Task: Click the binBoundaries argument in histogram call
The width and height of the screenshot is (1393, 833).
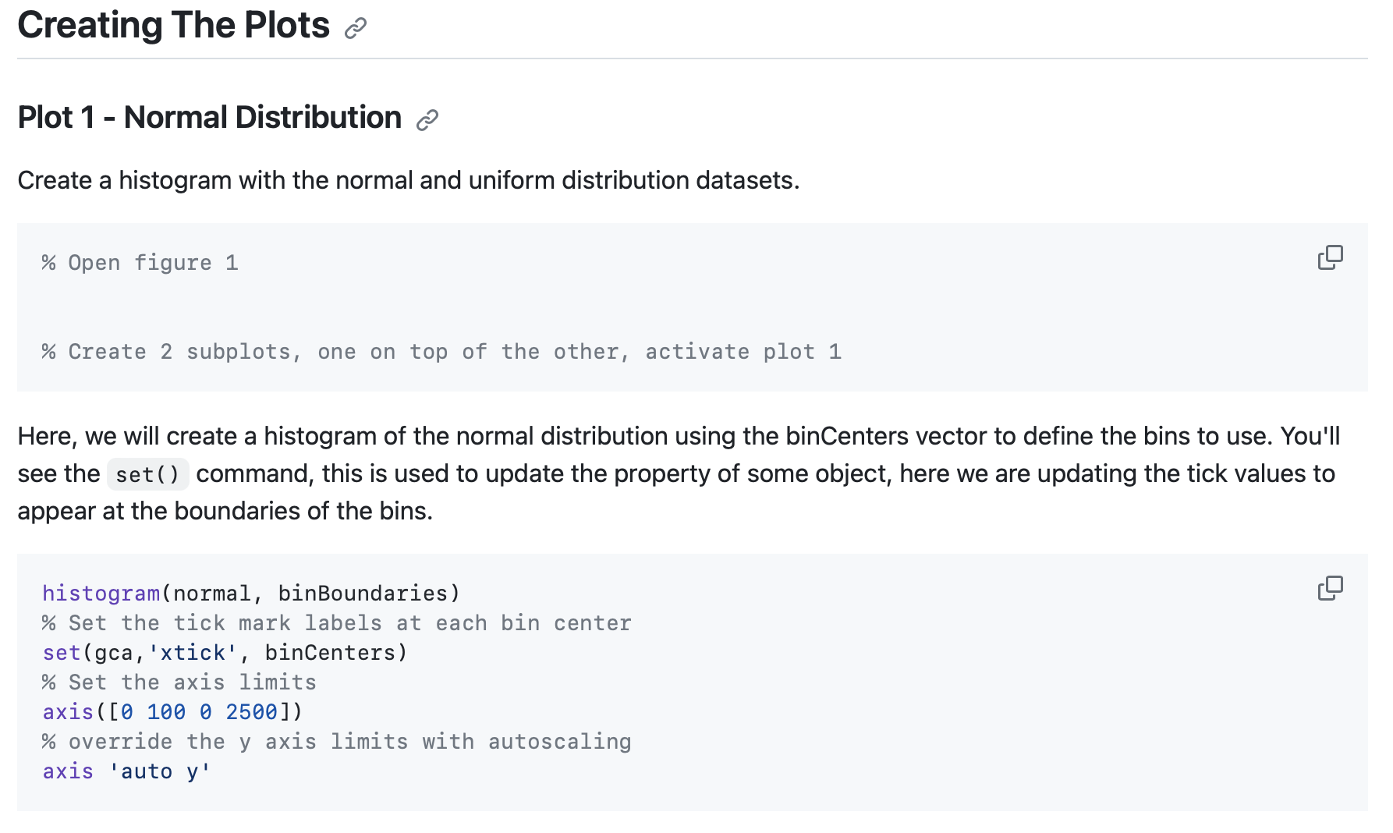Action: [x=363, y=594]
